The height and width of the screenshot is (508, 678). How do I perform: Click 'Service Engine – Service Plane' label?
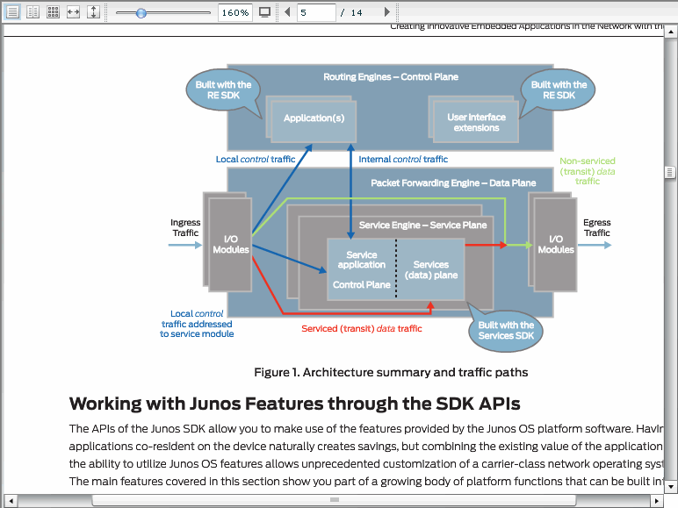(423, 225)
